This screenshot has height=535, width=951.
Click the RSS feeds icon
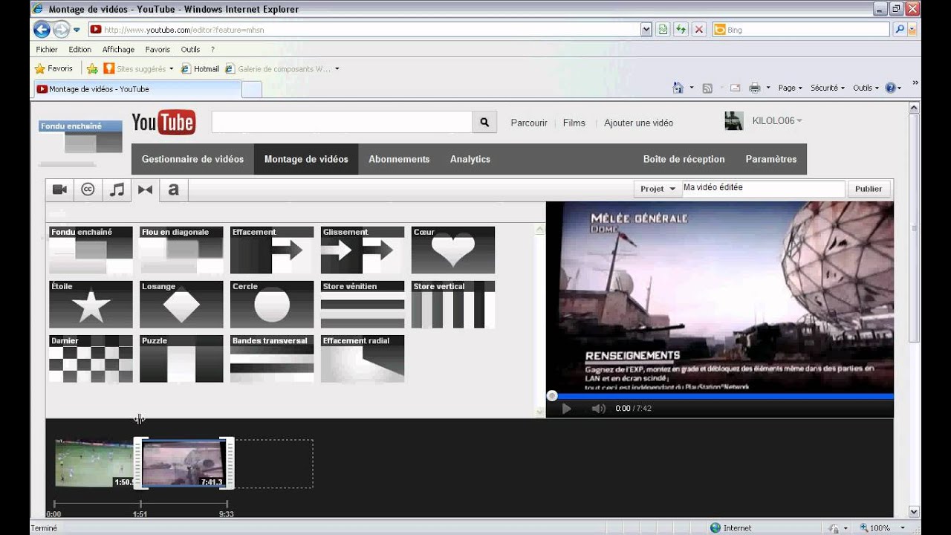pyautogui.click(x=707, y=88)
